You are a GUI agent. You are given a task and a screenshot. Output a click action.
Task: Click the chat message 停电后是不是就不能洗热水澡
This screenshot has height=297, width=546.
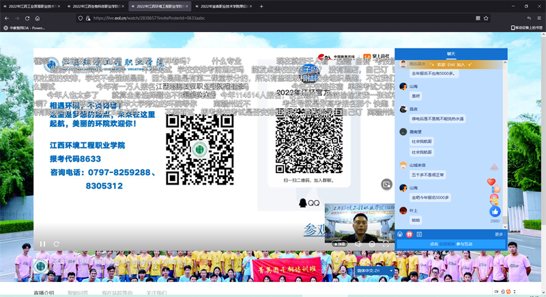click(x=437, y=119)
